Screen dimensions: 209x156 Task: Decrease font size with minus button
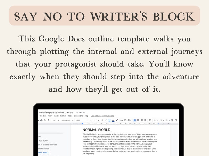tap(90, 120)
